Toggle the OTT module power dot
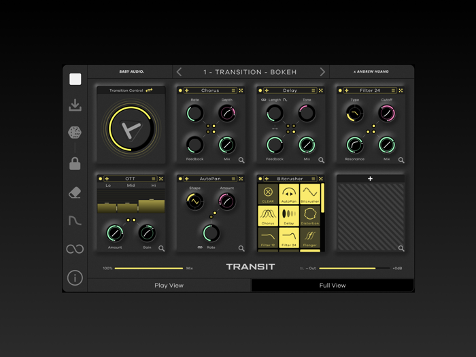 101,179
